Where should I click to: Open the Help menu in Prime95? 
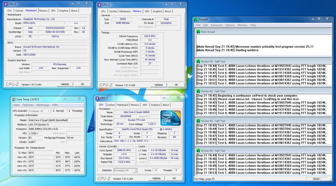(253, 25)
